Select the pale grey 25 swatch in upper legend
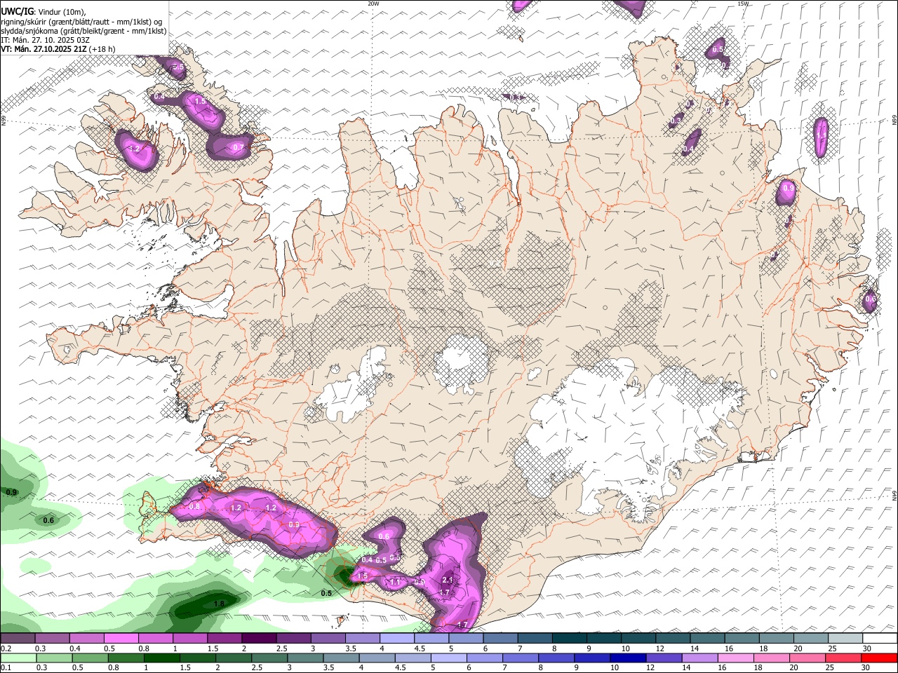 pos(845,639)
